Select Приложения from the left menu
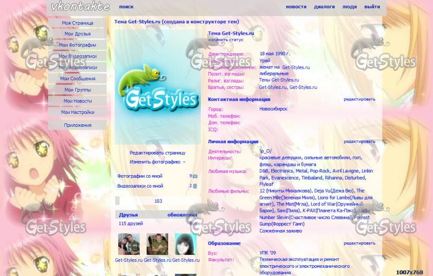 click(77, 125)
